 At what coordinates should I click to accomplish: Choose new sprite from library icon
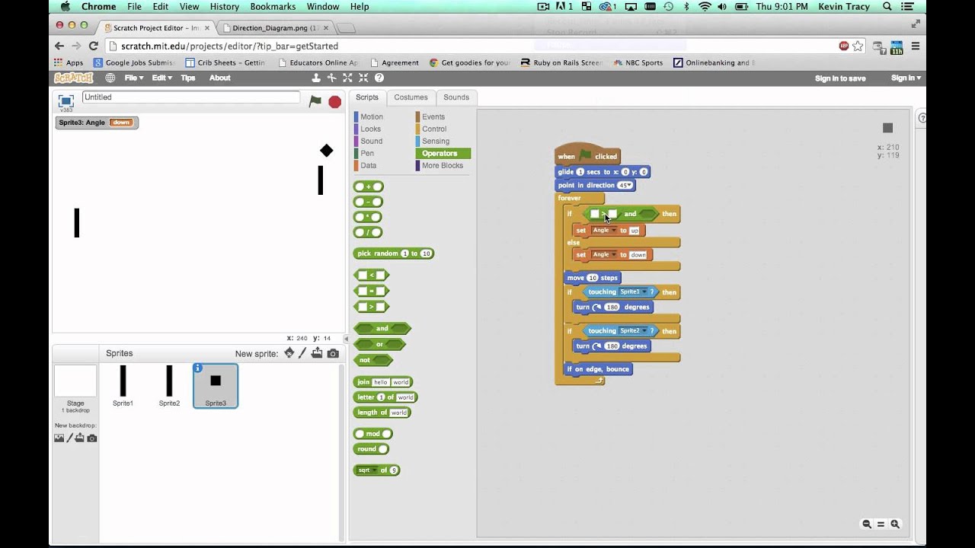[289, 353]
